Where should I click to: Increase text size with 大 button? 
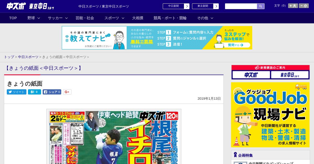point(293,6)
